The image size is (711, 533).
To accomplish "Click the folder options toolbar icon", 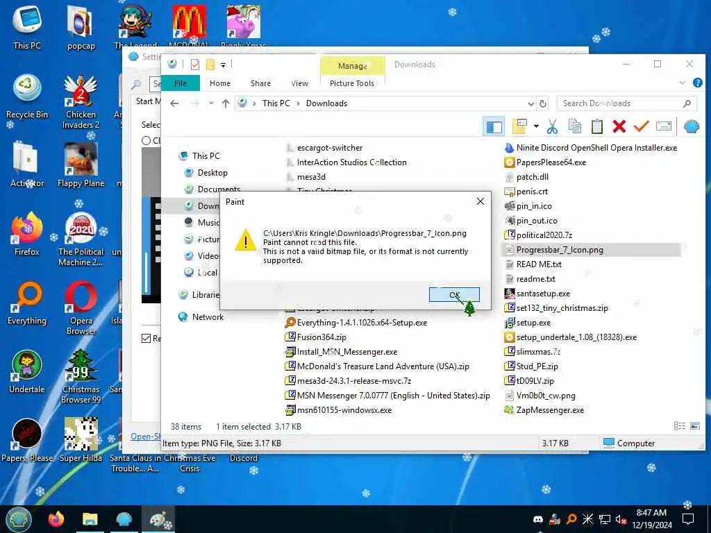I will [519, 126].
